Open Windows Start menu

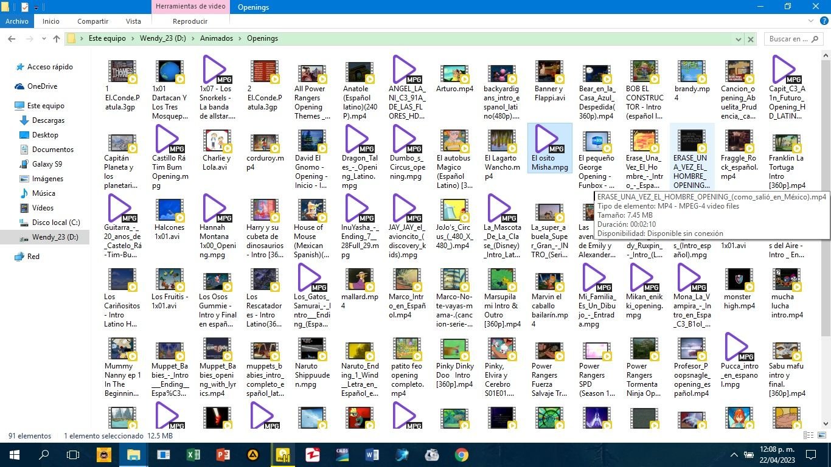[14, 454]
